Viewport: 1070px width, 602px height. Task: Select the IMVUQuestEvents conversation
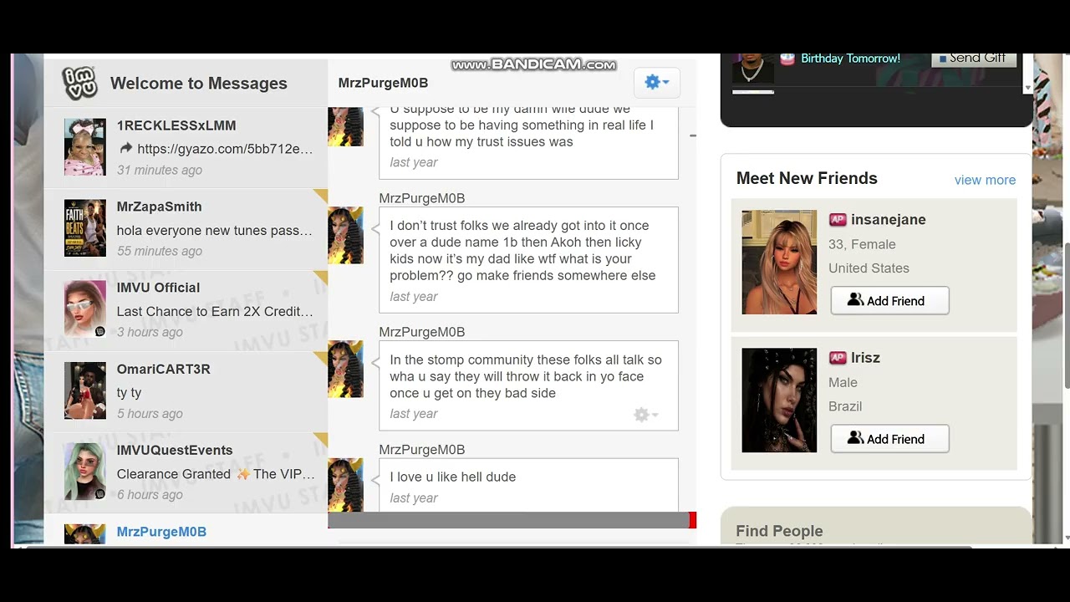coord(186,472)
